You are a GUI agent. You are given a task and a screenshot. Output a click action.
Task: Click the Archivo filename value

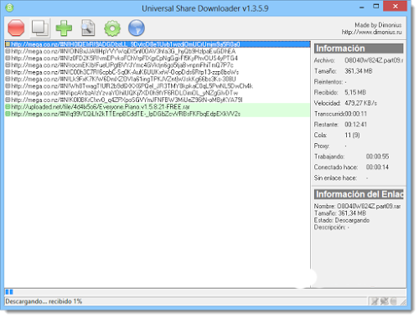pos(374,60)
